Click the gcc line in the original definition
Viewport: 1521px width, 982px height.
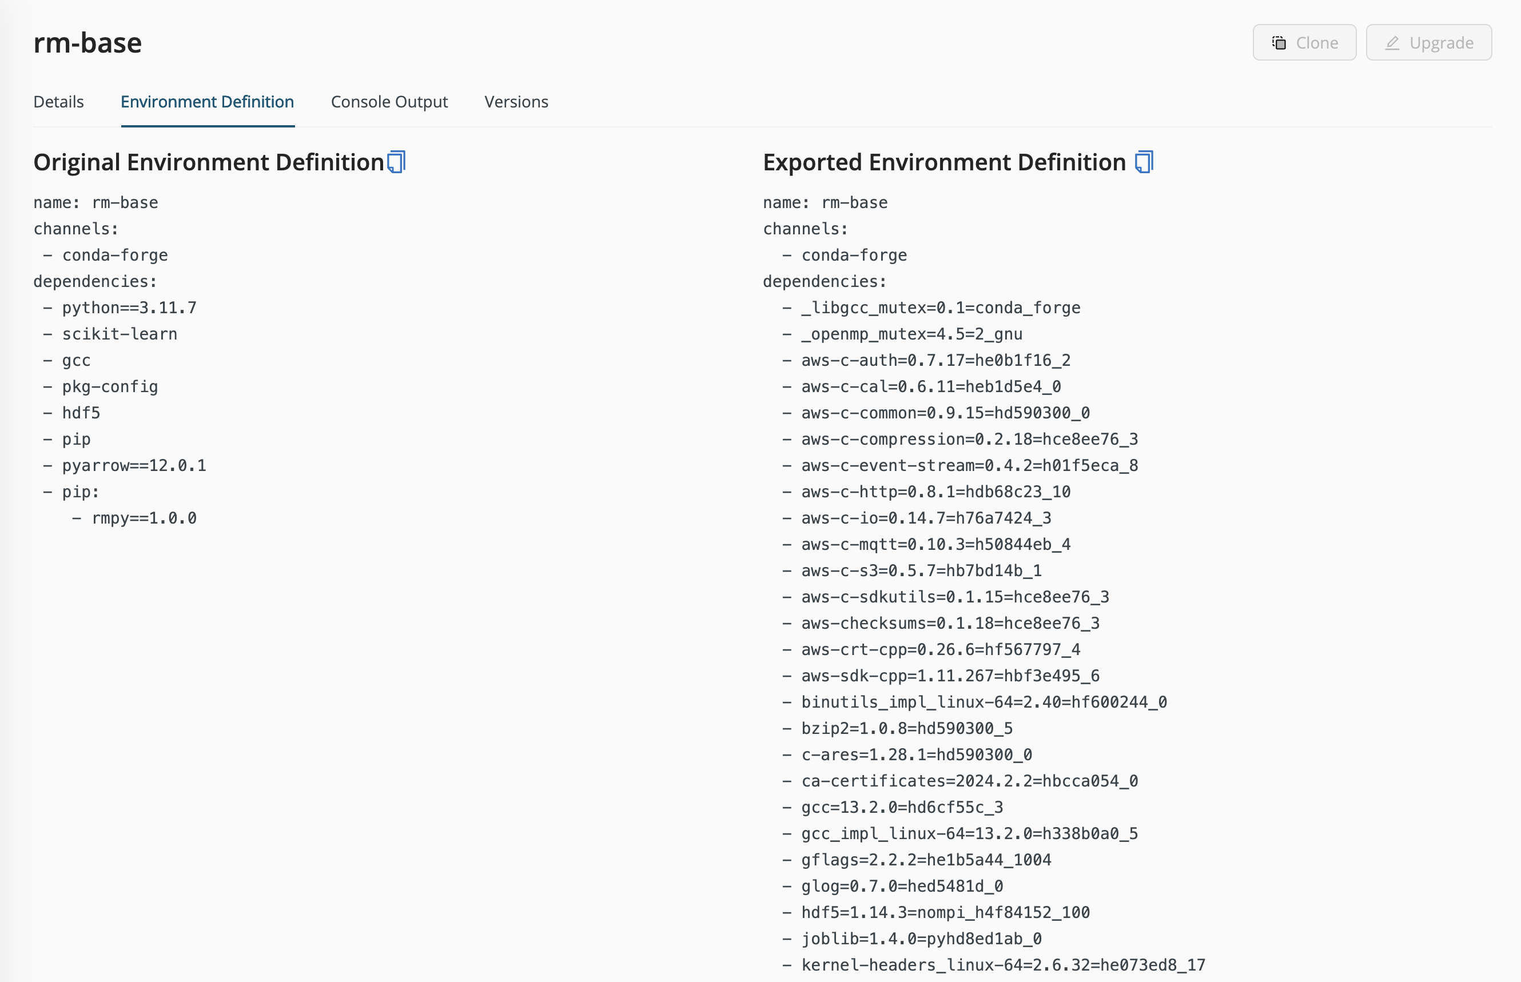tap(67, 360)
